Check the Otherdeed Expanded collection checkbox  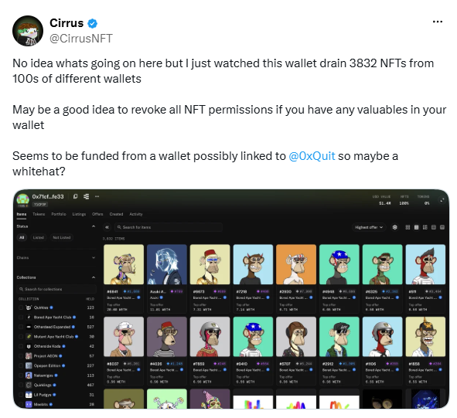coord(21,327)
